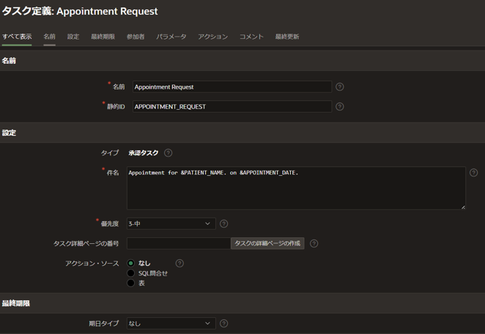Open help for タスク詳細ページの番号
Screen dimensions: 485x334
coord(314,243)
